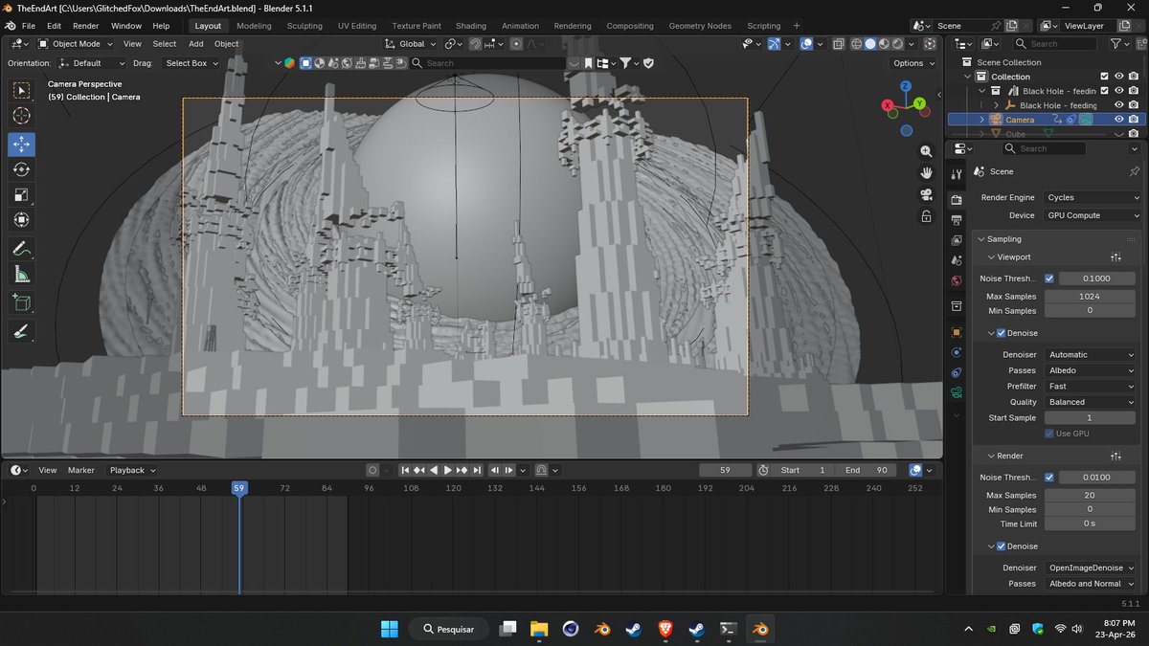Open the Physics properties tab
Image resolution: width=1149 pixels, height=646 pixels.
click(x=956, y=352)
